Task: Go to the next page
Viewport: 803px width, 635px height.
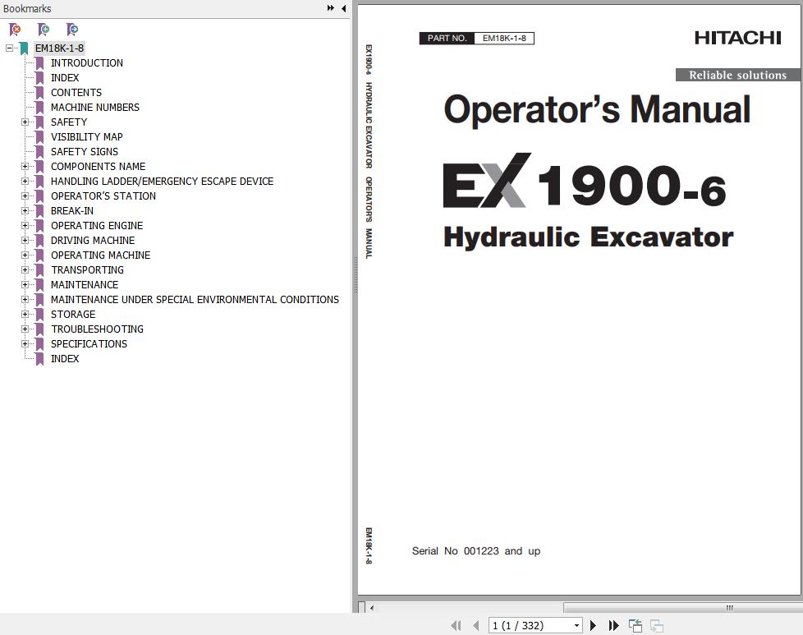Action: (593, 625)
